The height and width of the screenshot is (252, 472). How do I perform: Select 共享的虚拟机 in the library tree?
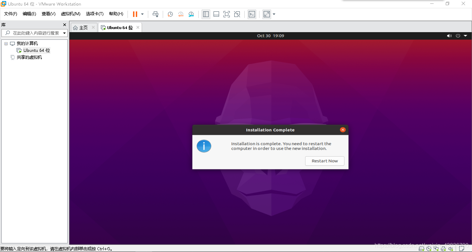pos(29,57)
